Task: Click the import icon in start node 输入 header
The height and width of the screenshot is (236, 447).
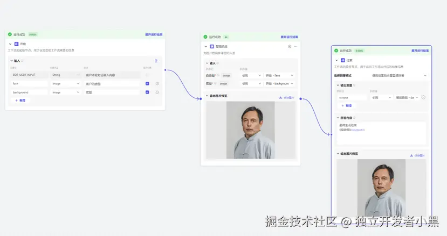Action: (156, 61)
